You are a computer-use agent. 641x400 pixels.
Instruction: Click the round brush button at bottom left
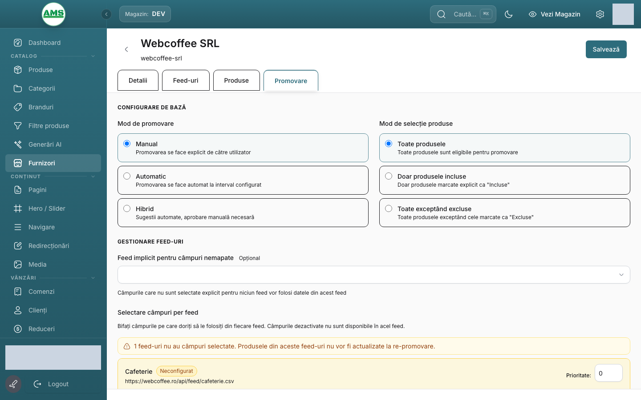point(13,384)
